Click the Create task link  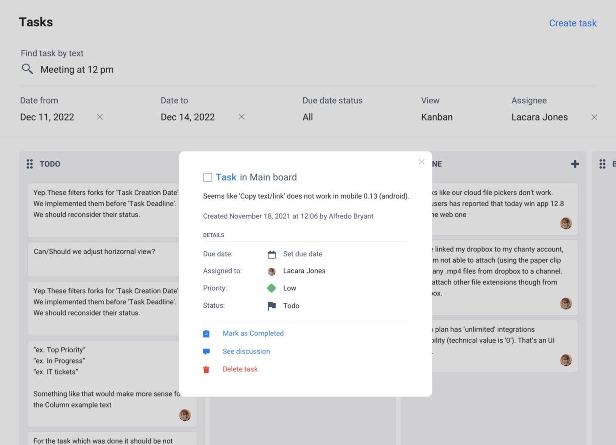pyautogui.click(x=572, y=23)
